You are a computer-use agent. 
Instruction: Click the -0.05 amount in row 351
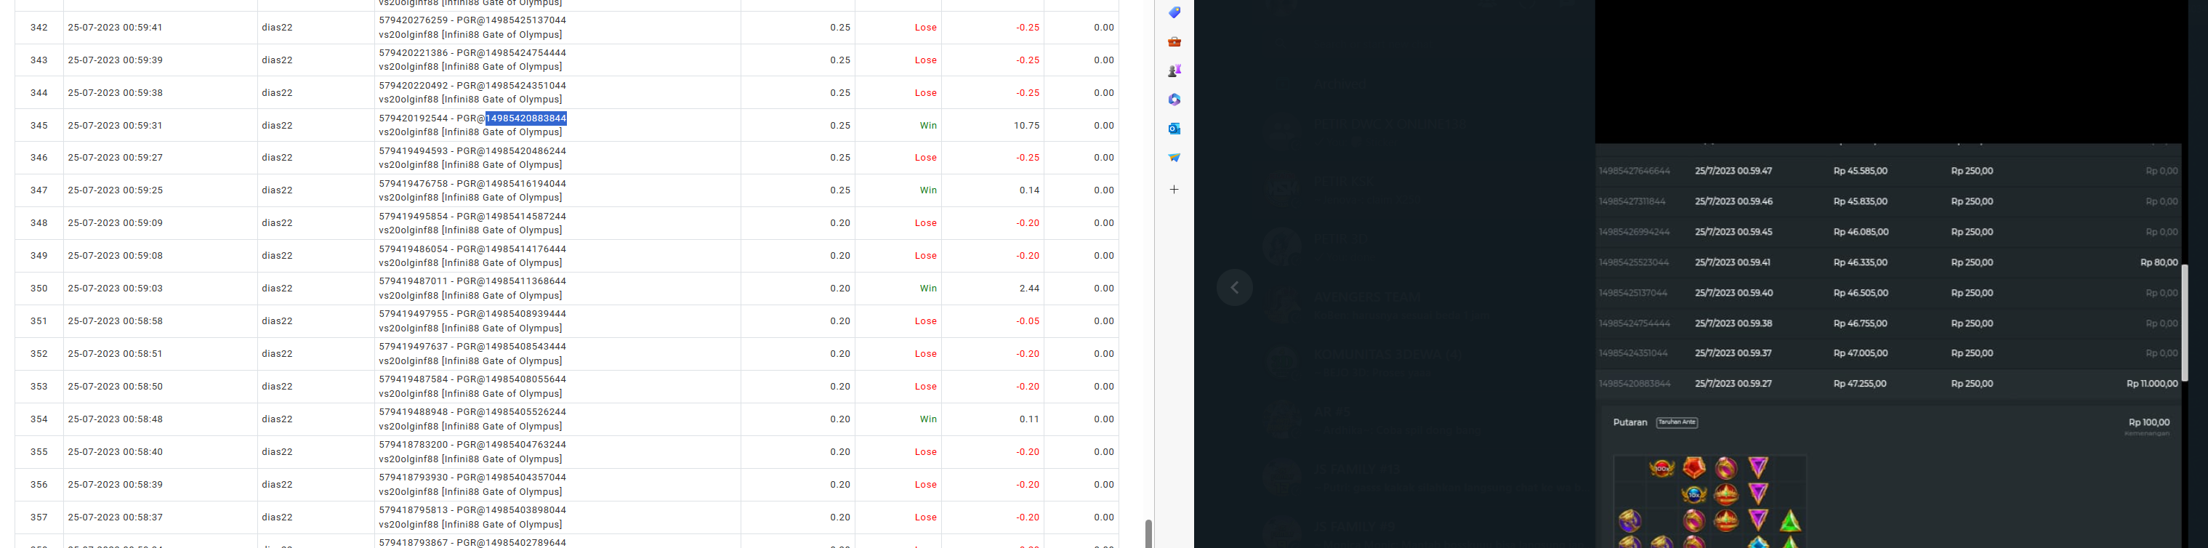point(1028,321)
